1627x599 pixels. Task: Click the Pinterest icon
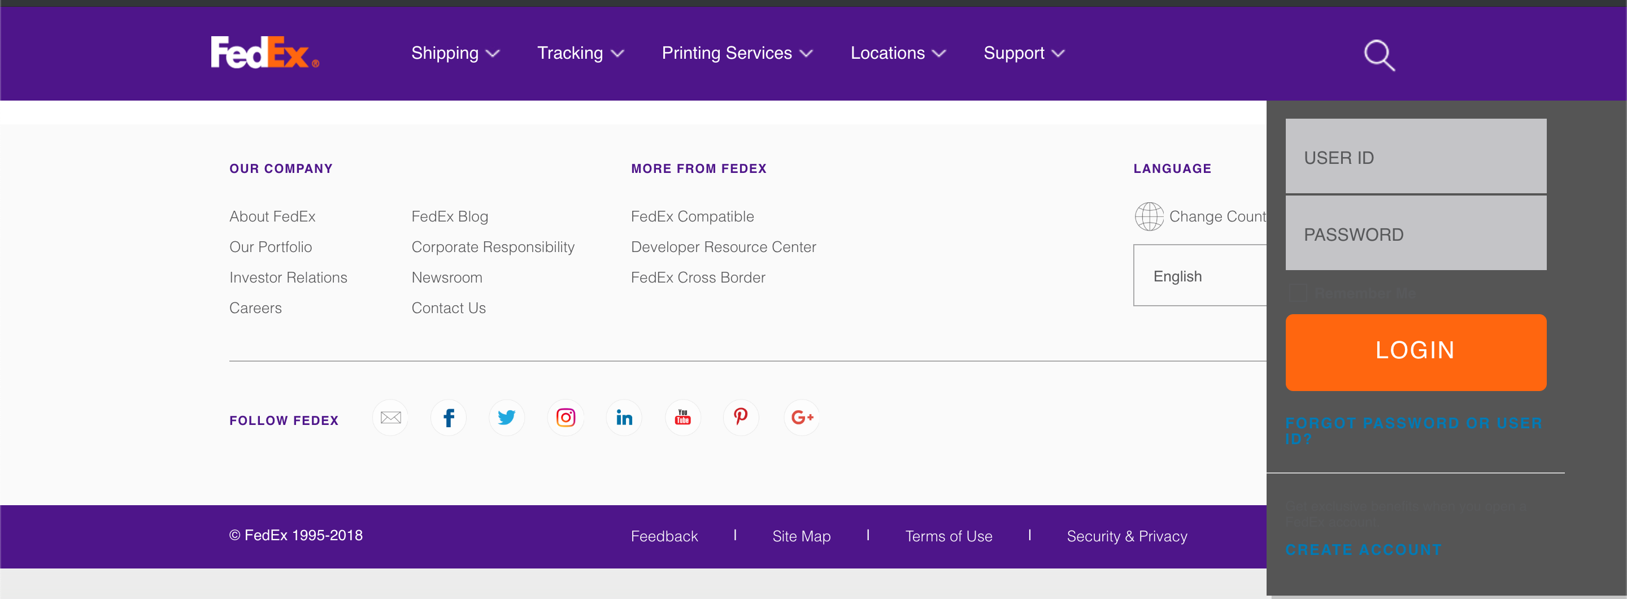click(741, 417)
